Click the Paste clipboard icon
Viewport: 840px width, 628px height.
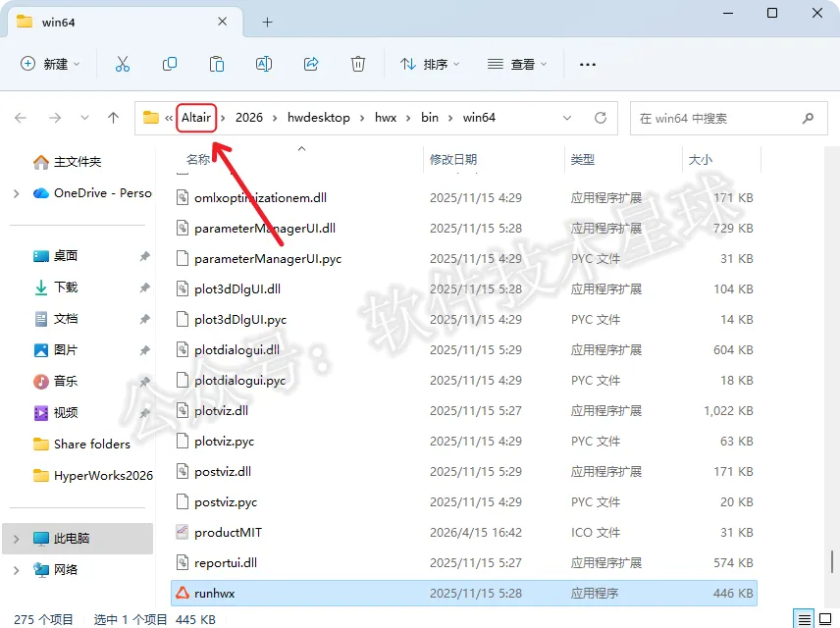(217, 65)
